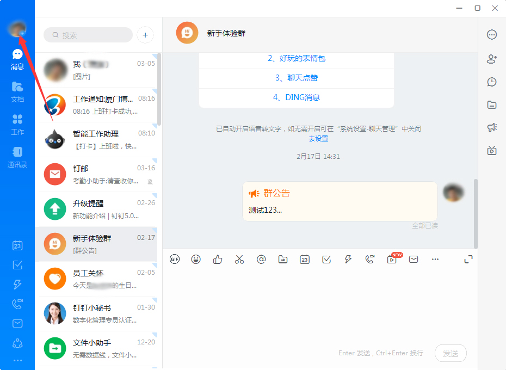The image size is (506, 370).
Task: Expand more toolbar options via ellipsis
Action: tap(435, 260)
